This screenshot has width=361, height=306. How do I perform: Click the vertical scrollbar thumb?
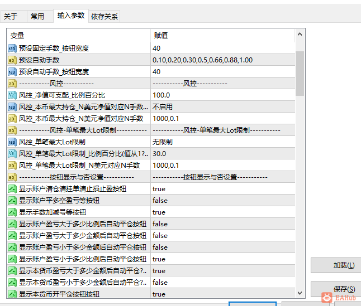pos(300,73)
